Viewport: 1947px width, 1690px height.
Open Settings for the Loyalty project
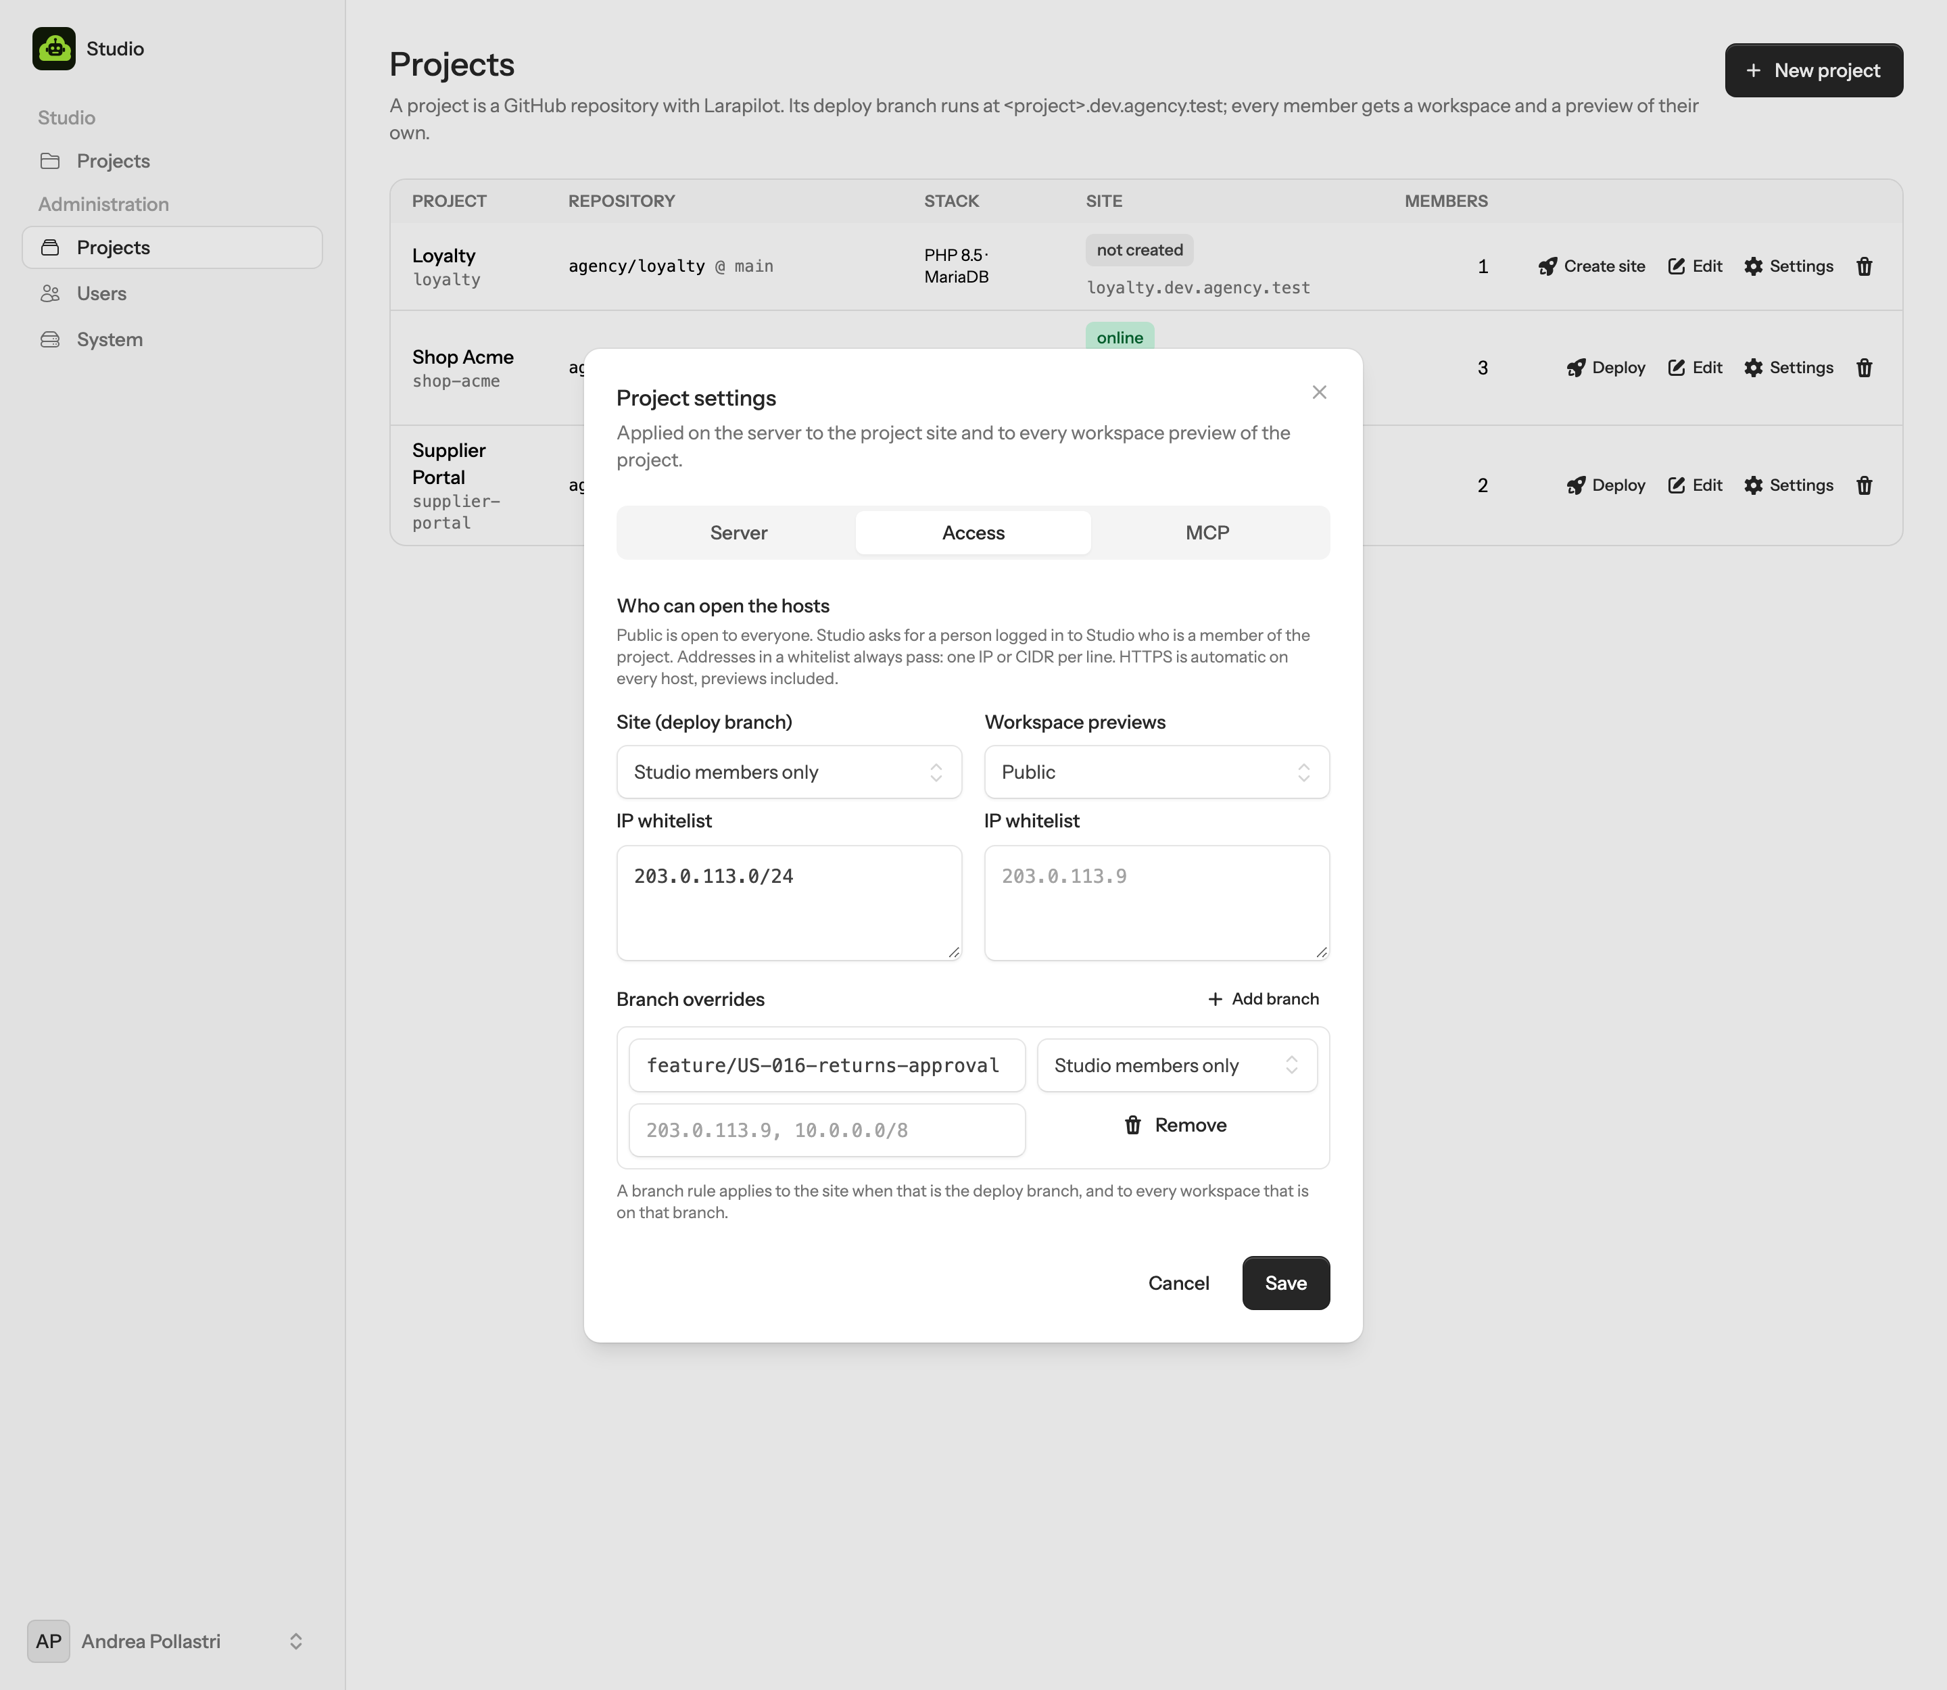(x=1787, y=266)
